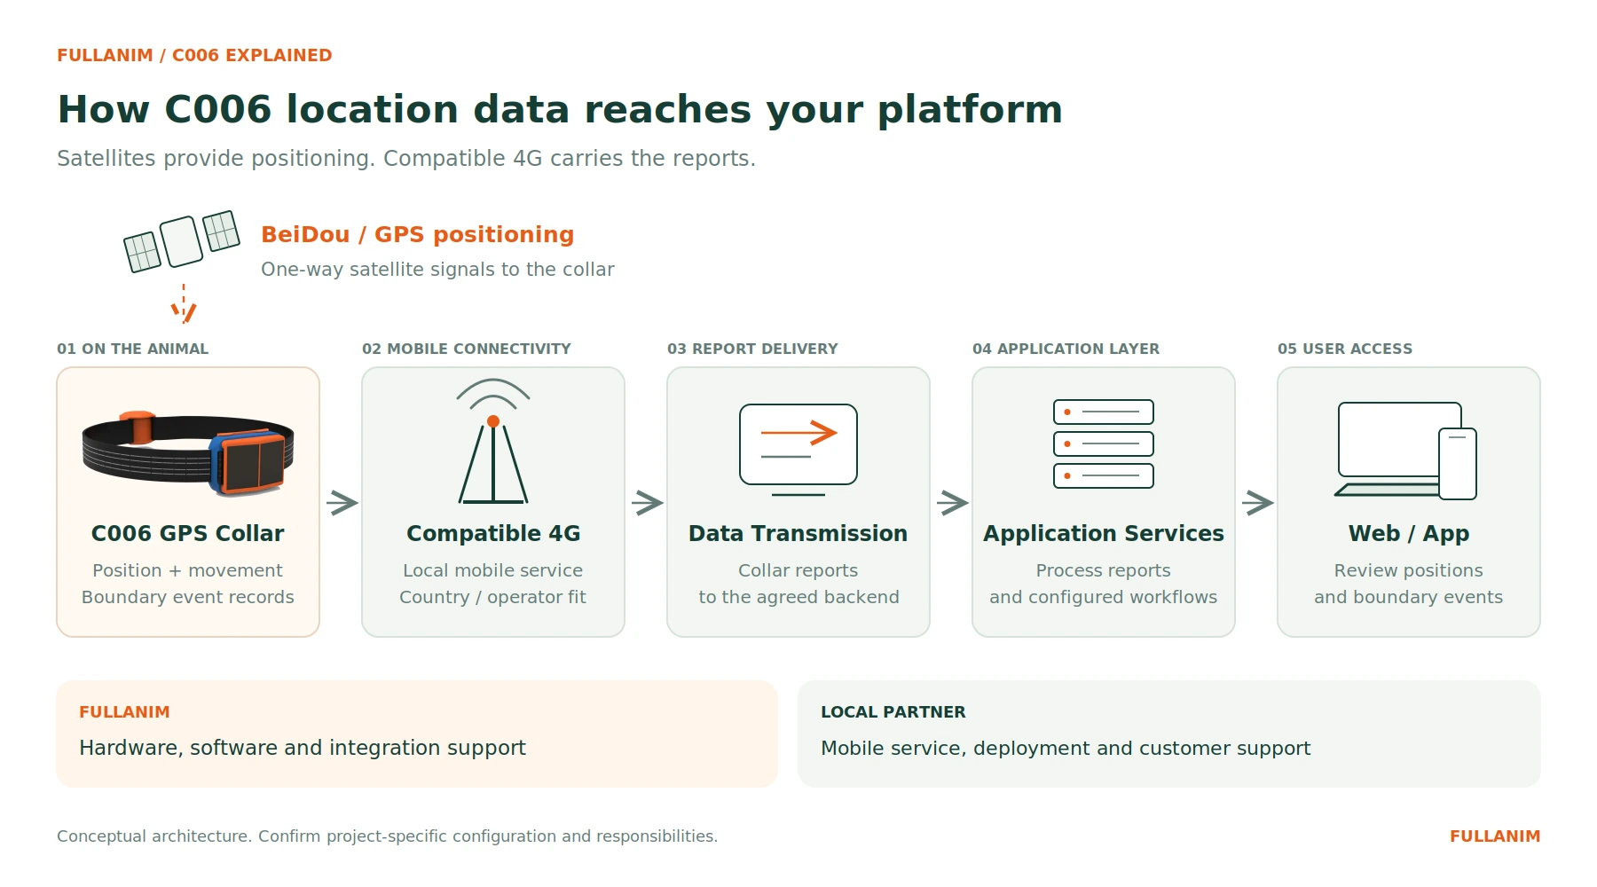Click the 'BeiDou / GPS positioning' heading
The width and height of the screenshot is (1597, 887).
pyautogui.click(x=418, y=234)
